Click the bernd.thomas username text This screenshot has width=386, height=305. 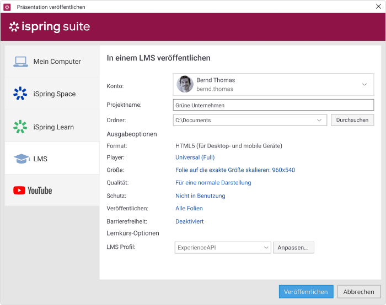(215, 89)
